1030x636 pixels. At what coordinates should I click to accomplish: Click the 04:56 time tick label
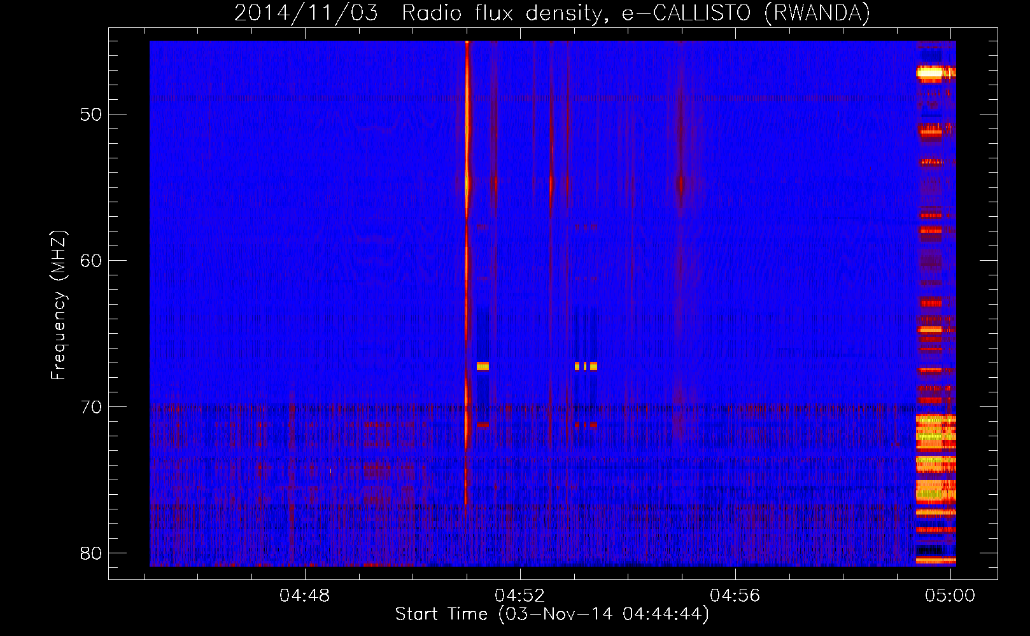pos(735,596)
